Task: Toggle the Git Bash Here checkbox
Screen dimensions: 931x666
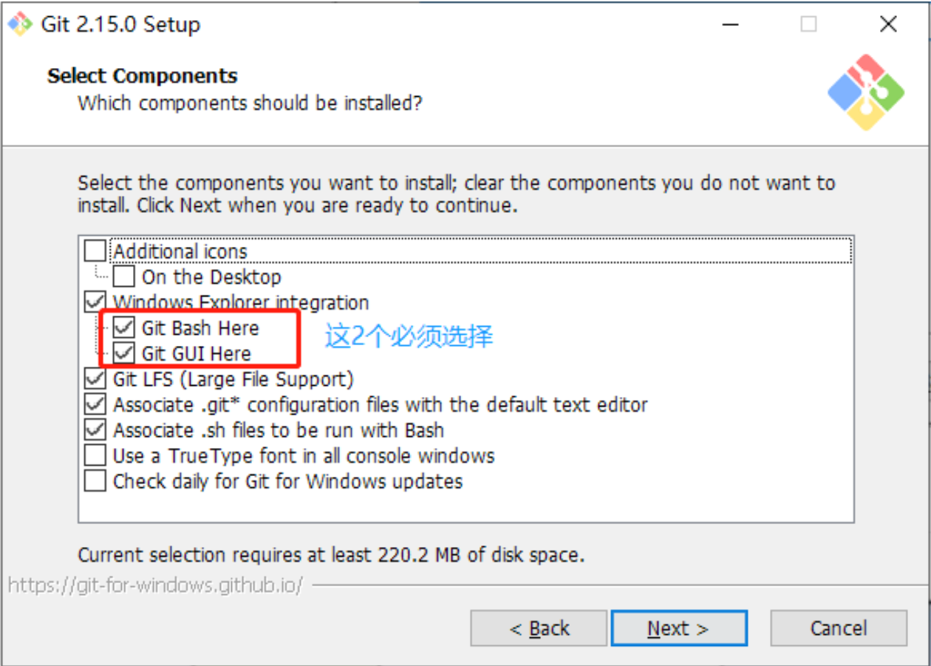Action: click(x=124, y=328)
